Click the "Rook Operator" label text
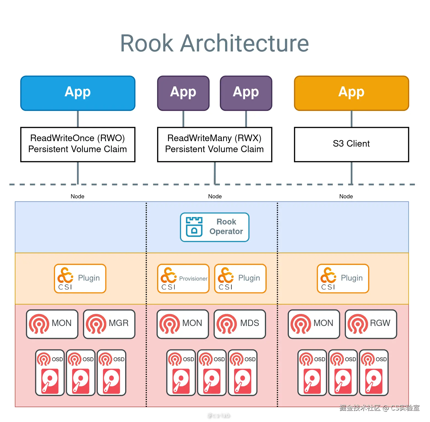Screen dimensions: 430x422 coord(226,227)
